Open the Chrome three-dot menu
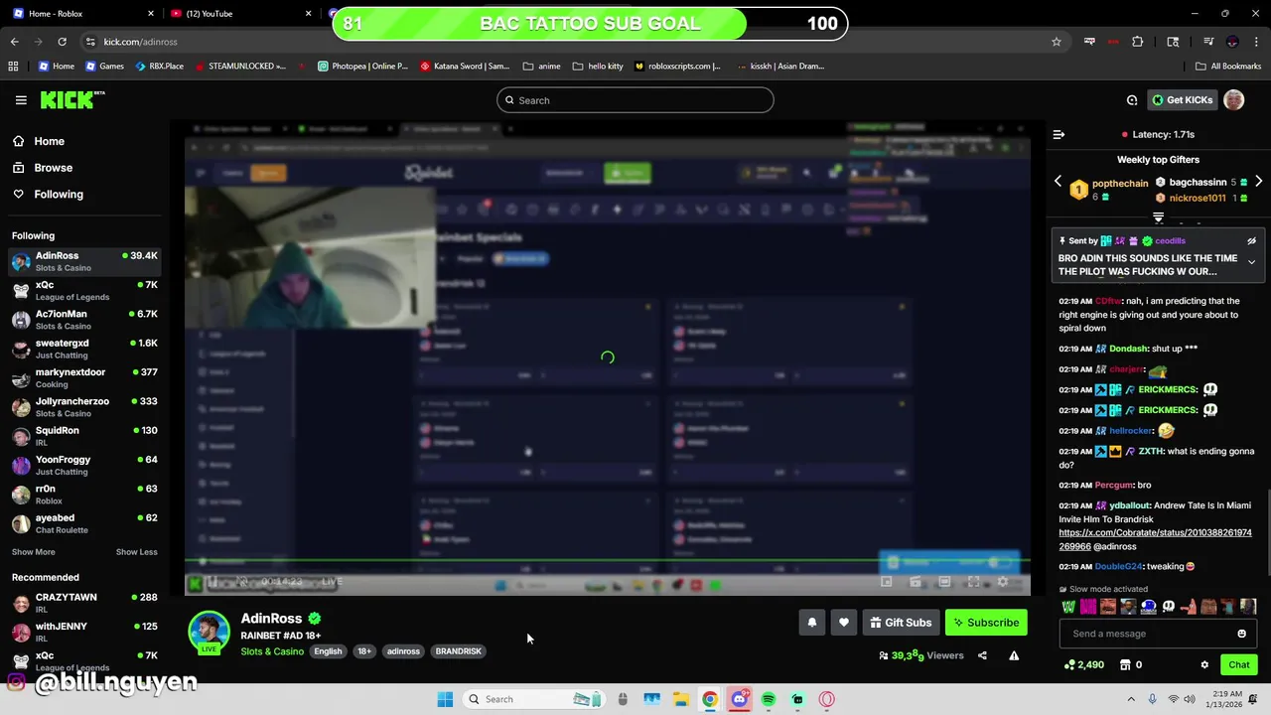Image resolution: width=1271 pixels, height=715 pixels. coord(1257,42)
